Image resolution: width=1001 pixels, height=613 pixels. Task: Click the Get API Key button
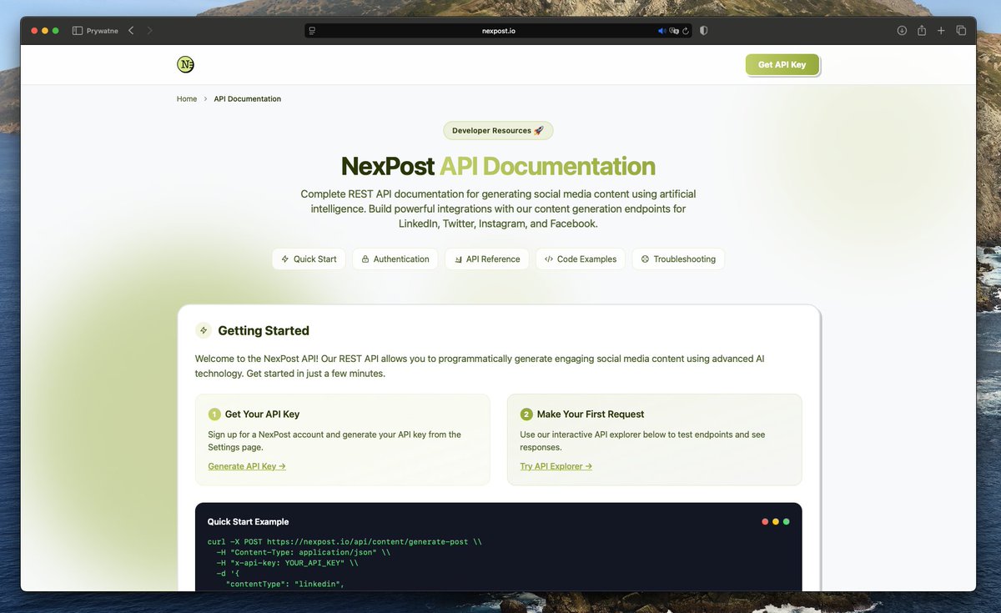click(782, 64)
